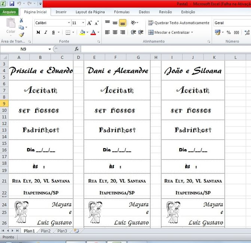Open the Fórmulas ribbon tab
The image size is (251, 243).
(x=122, y=12)
